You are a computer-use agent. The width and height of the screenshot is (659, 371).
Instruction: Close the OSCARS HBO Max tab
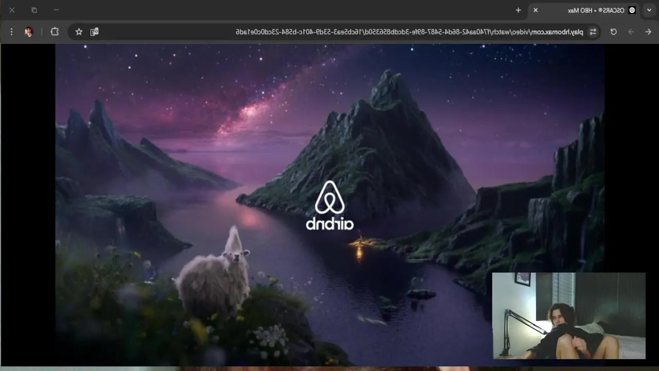click(535, 10)
